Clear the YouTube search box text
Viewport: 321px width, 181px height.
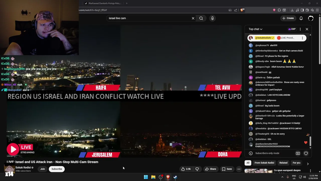(x=193, y=18)
